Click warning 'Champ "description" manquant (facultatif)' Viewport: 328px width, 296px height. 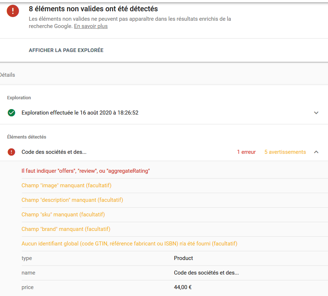click(72, 200)
